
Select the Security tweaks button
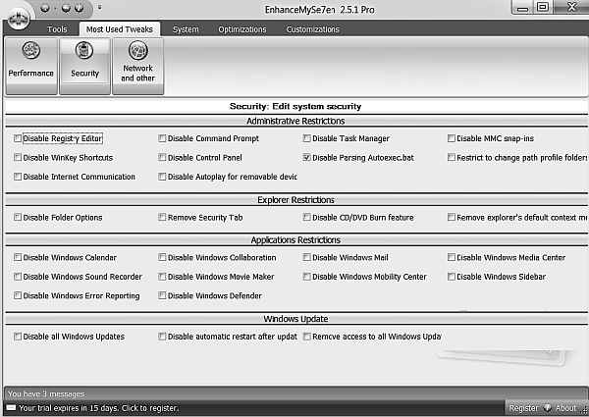[84, 66]
